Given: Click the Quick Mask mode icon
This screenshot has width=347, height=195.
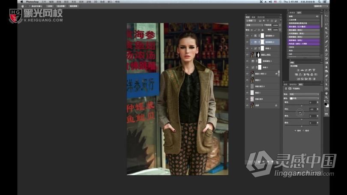Looking at the screenshot, I should point(326,110).
